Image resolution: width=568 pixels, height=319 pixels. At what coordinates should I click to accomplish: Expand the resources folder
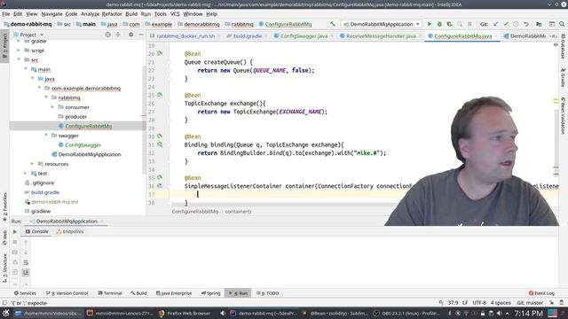click(33, 164)
